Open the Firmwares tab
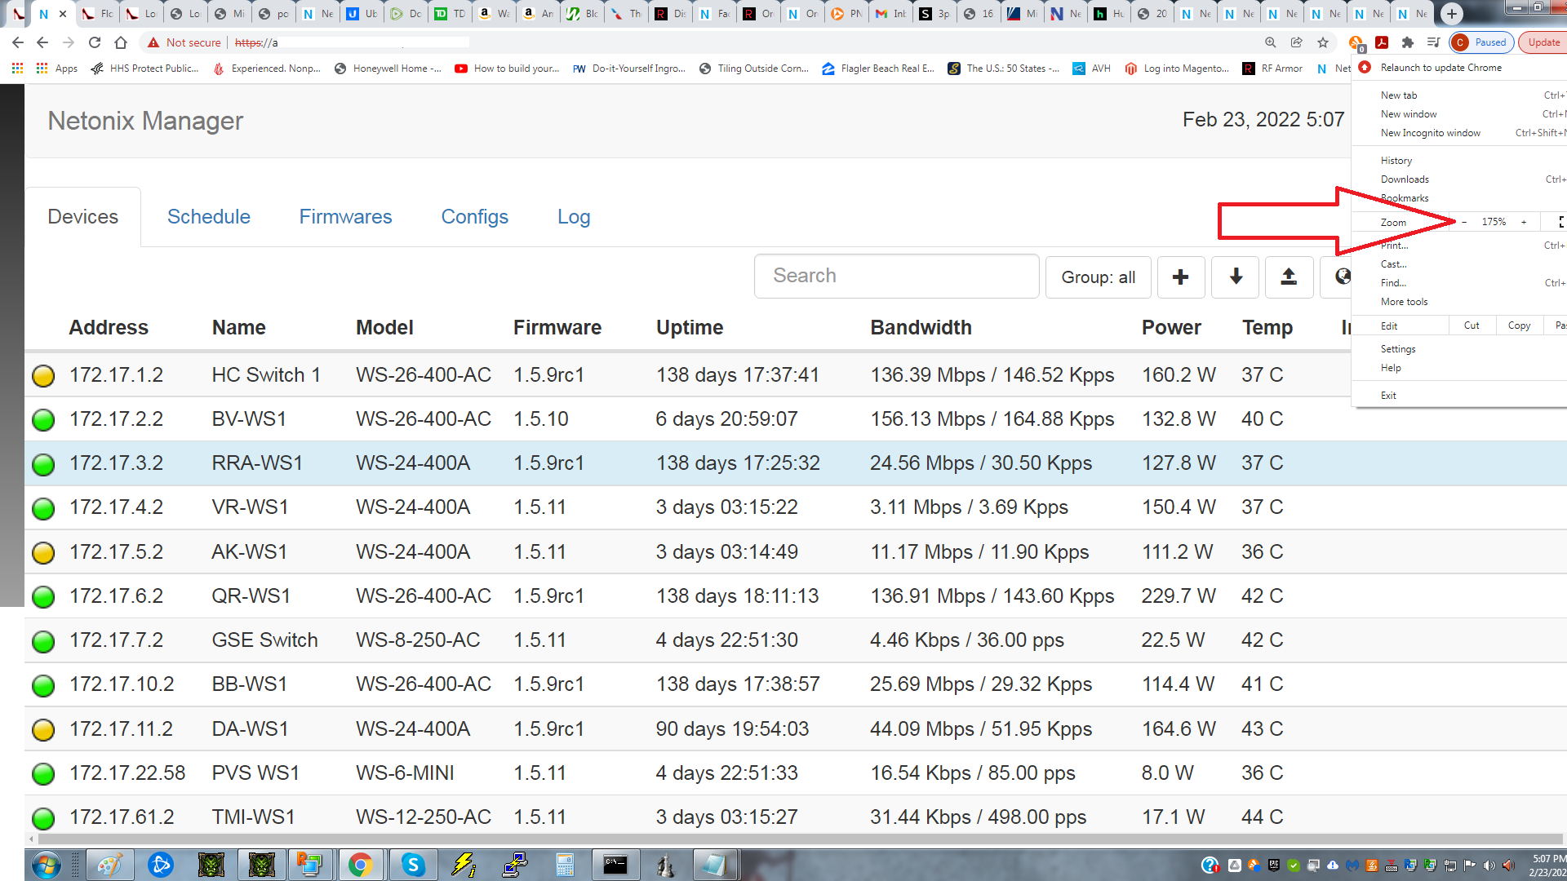This screenshot has height=881, width=1567. pyautogui.click(x=345, y=217)
